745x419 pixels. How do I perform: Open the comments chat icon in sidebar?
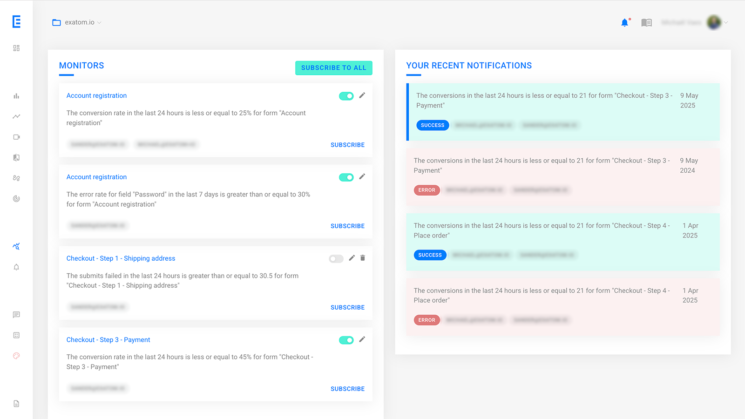click(16, 314)
